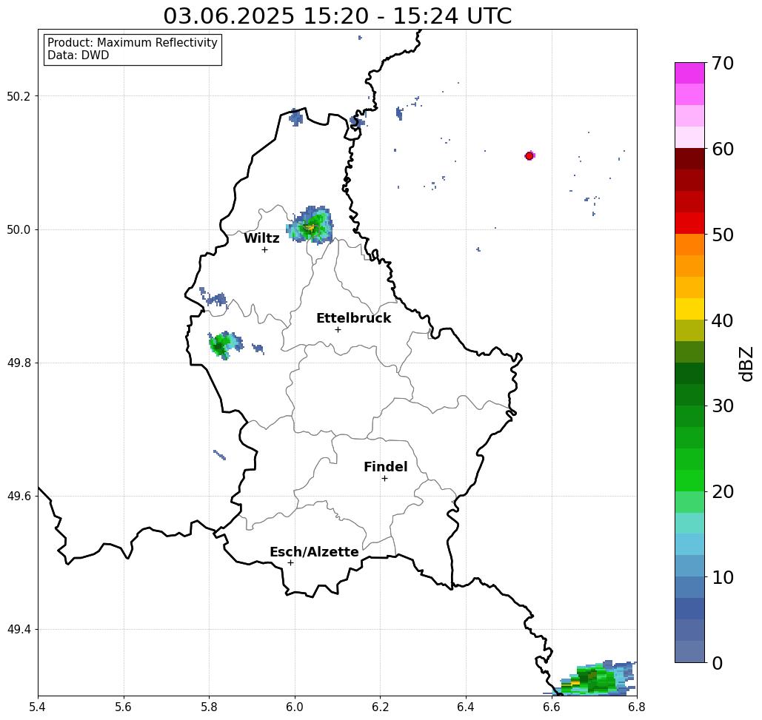Click the 'dBZ' colorbar label
762x720 pixels.
coord(746,363)
